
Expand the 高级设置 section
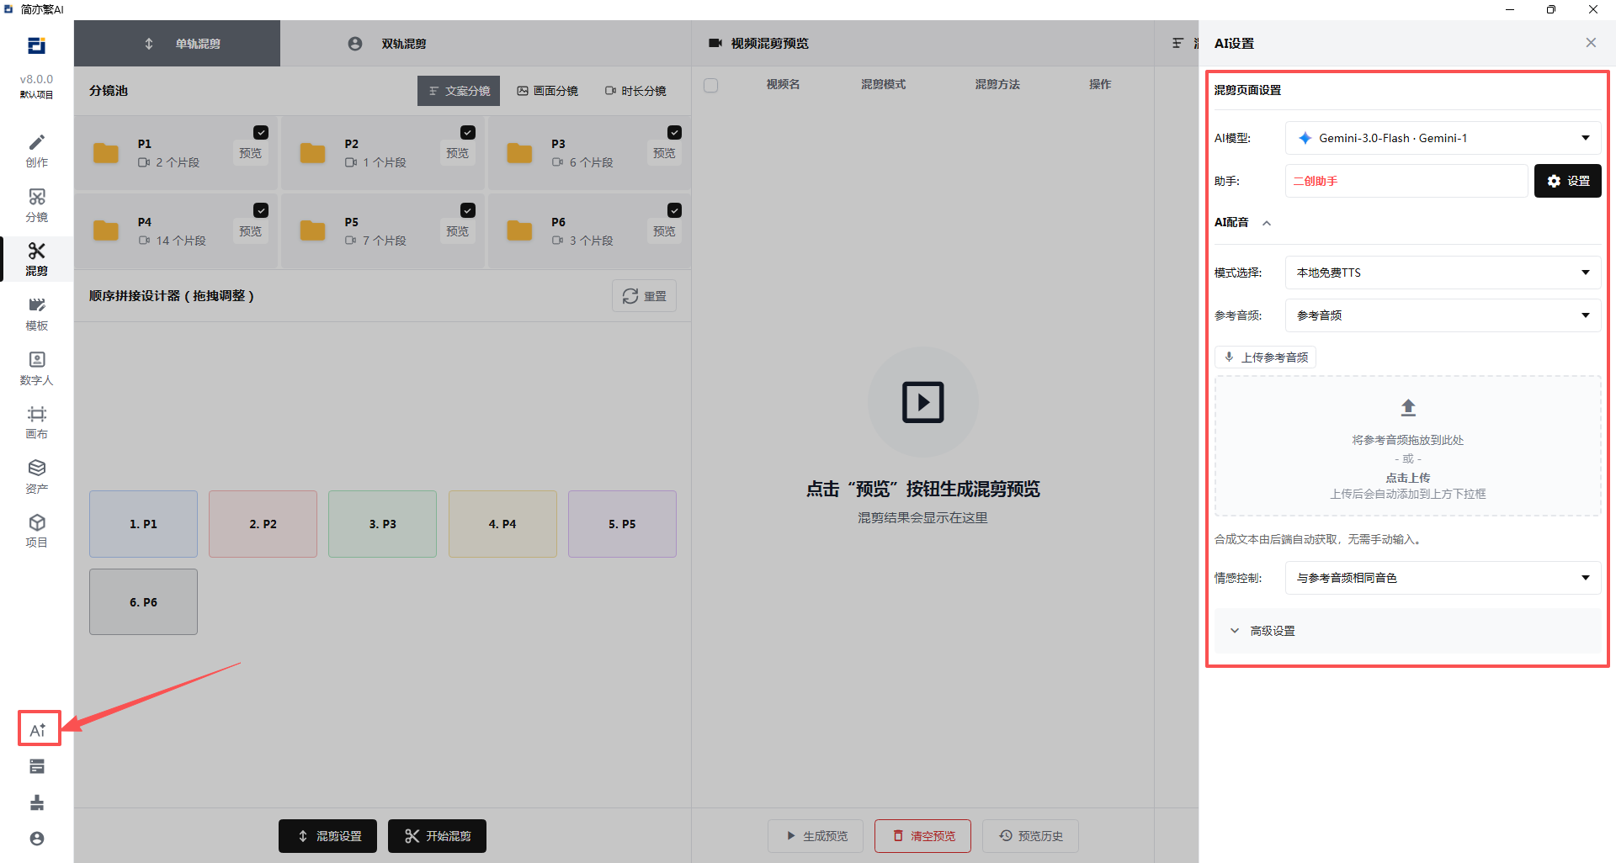pyautogui.click(x=1407, y=631)
